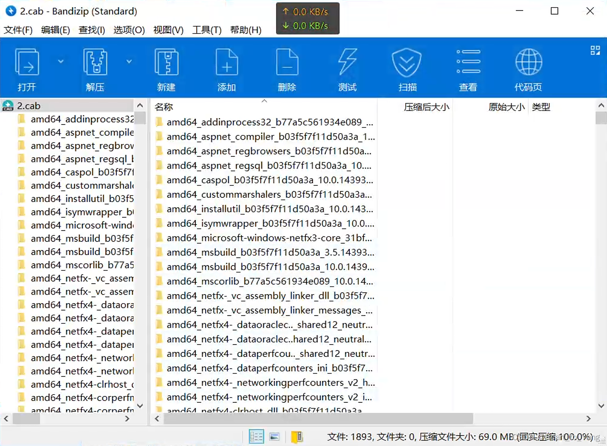The width and height of the screenshot is (607, 446).
Task: Run the 测试 (Test) archive tool
Action: 347,68
